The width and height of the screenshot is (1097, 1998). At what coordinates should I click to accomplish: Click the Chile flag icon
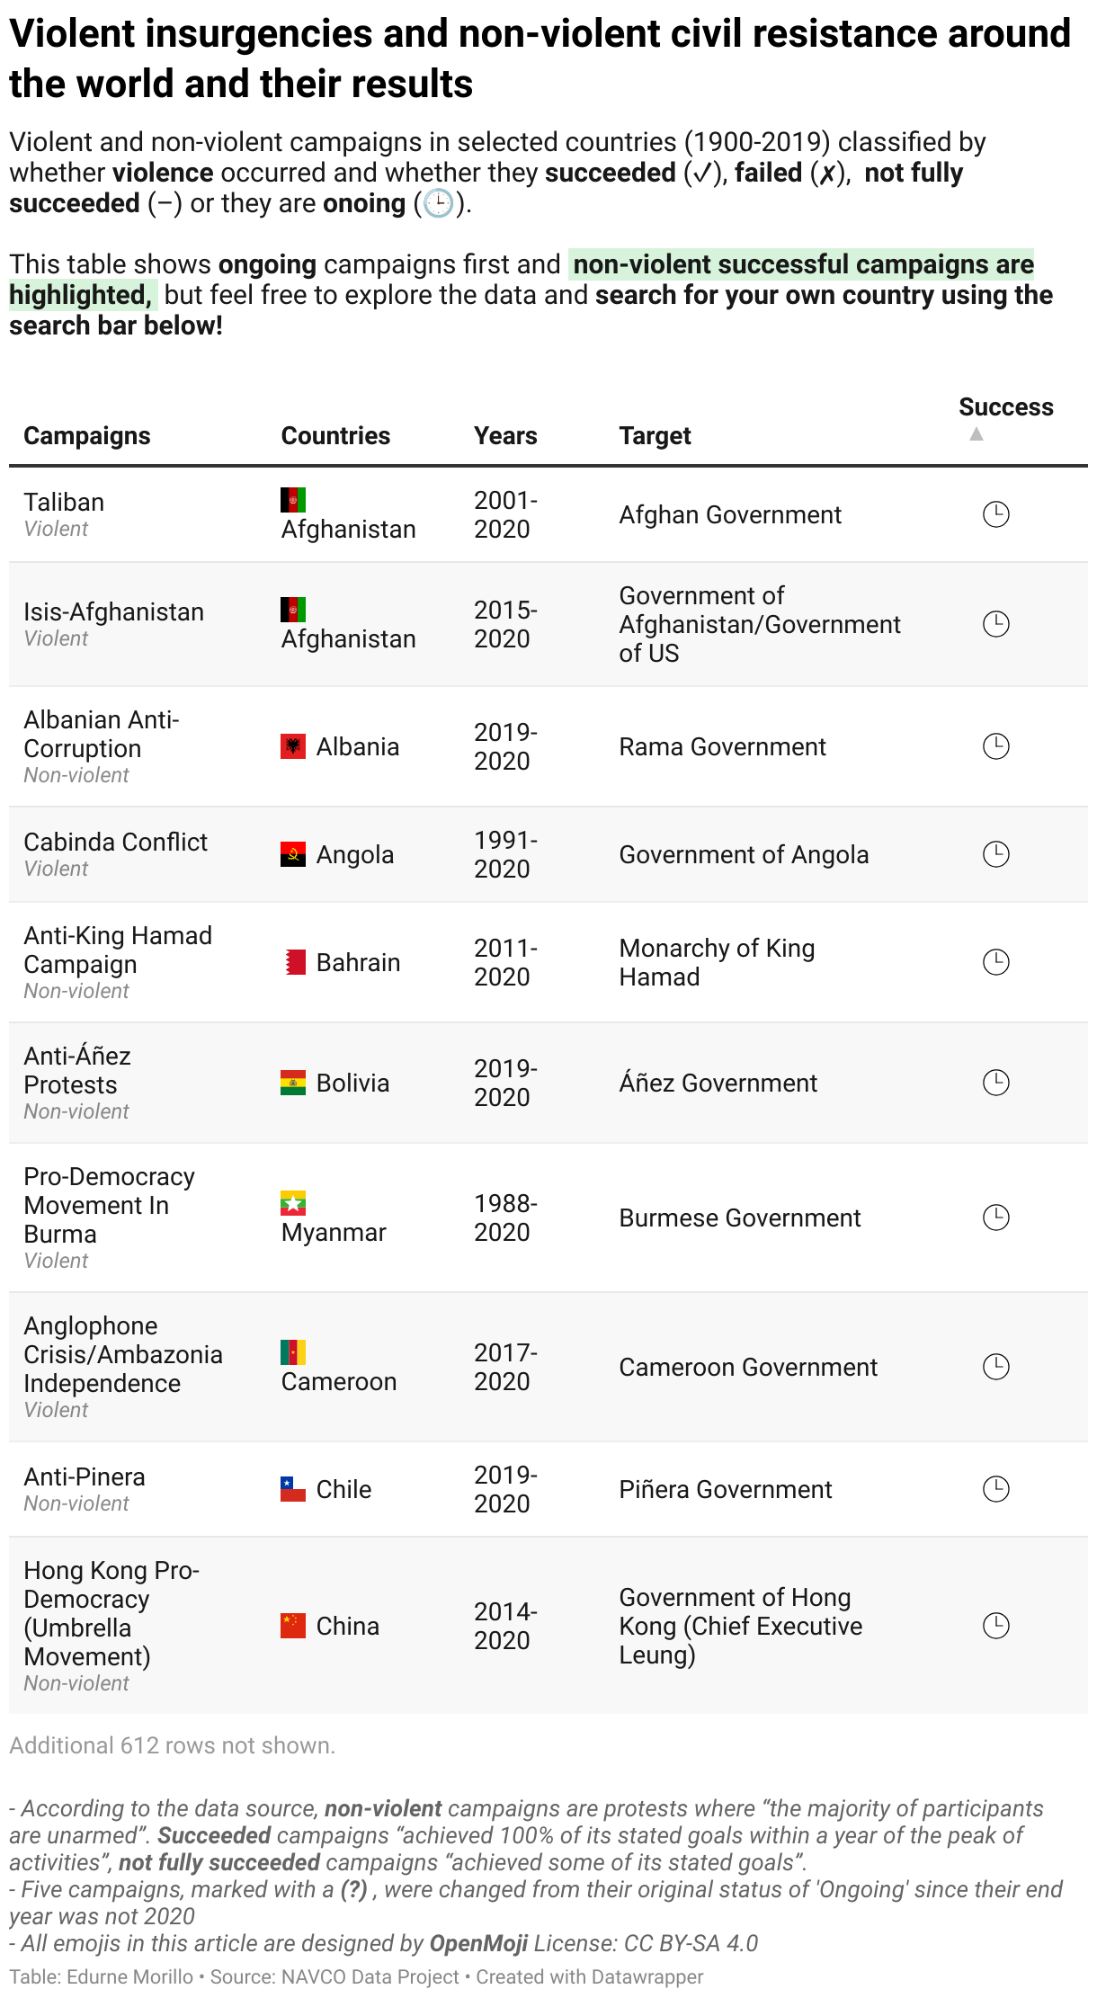coord(293,1489)
